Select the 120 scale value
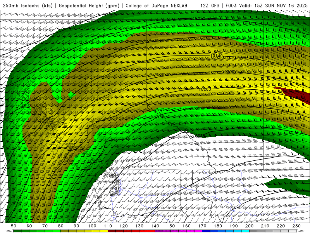 click(124, 226)
